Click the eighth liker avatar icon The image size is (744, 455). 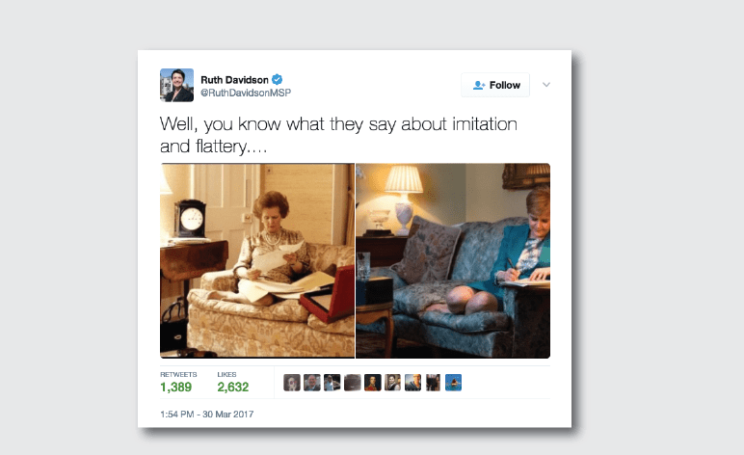[x=434, y=383]
